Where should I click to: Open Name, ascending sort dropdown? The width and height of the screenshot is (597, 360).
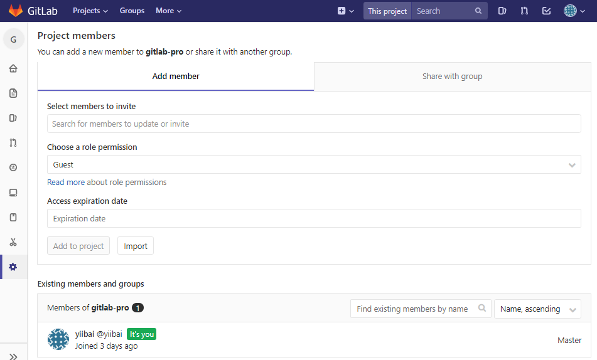coord(537,309)
